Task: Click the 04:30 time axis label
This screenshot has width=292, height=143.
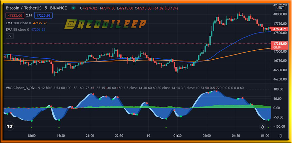Action: (x=236, y=136)
